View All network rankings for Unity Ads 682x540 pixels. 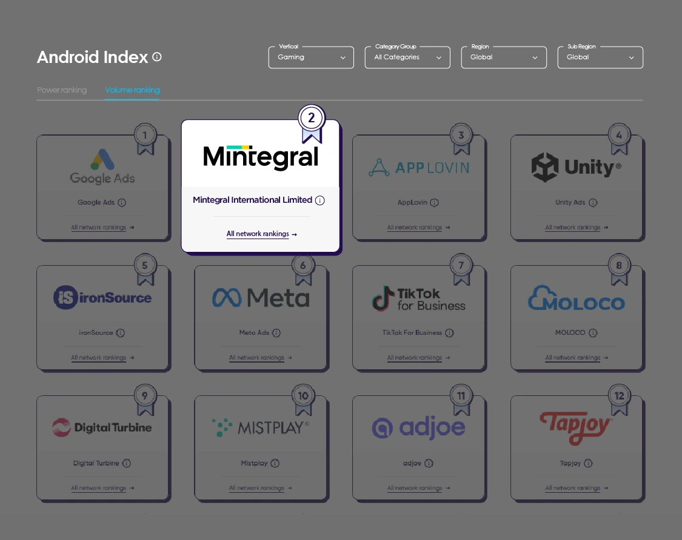[577, 227]
